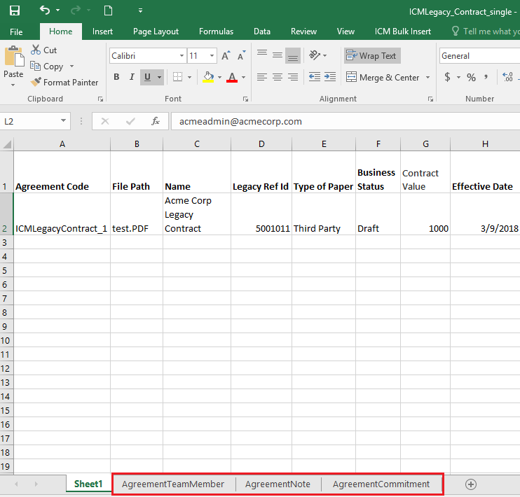Open the Calibri font name dropdown

coord(182,56)
